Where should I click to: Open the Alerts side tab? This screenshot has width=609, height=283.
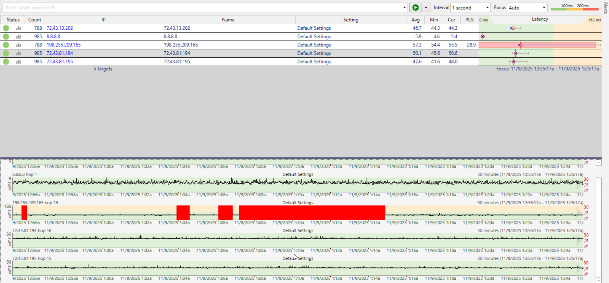(x=605, y=8)
